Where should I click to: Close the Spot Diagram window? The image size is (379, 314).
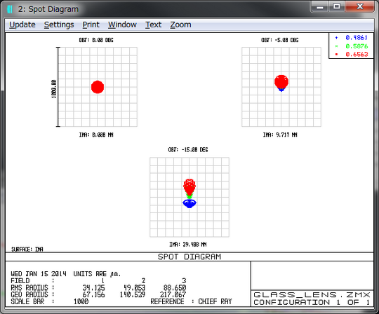coord(360,7)
